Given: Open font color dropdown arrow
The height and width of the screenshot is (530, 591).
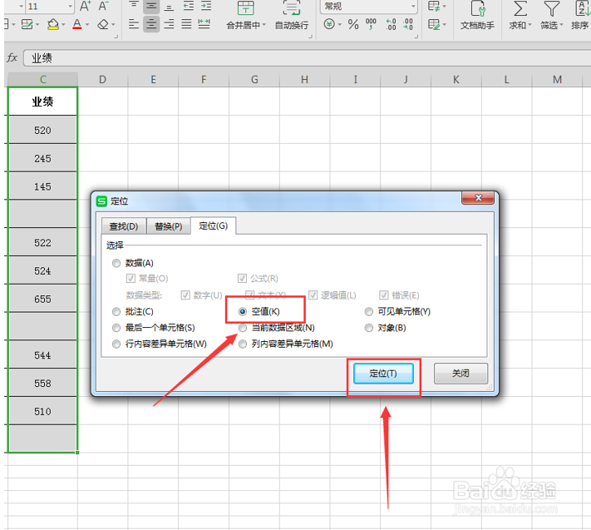Looking at the screenshot, I should click(87, 25).
